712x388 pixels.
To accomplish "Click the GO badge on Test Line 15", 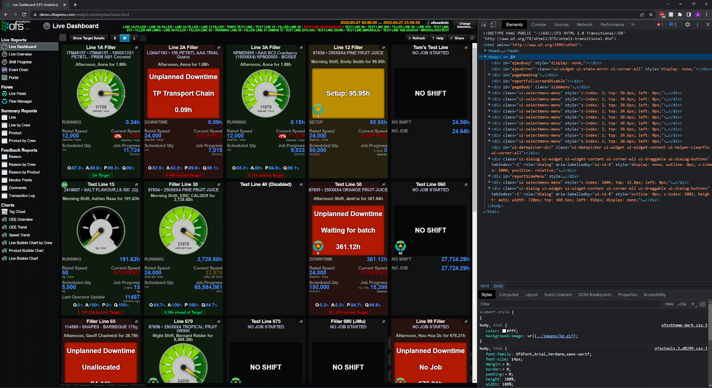I will click(x=65, y=185).
